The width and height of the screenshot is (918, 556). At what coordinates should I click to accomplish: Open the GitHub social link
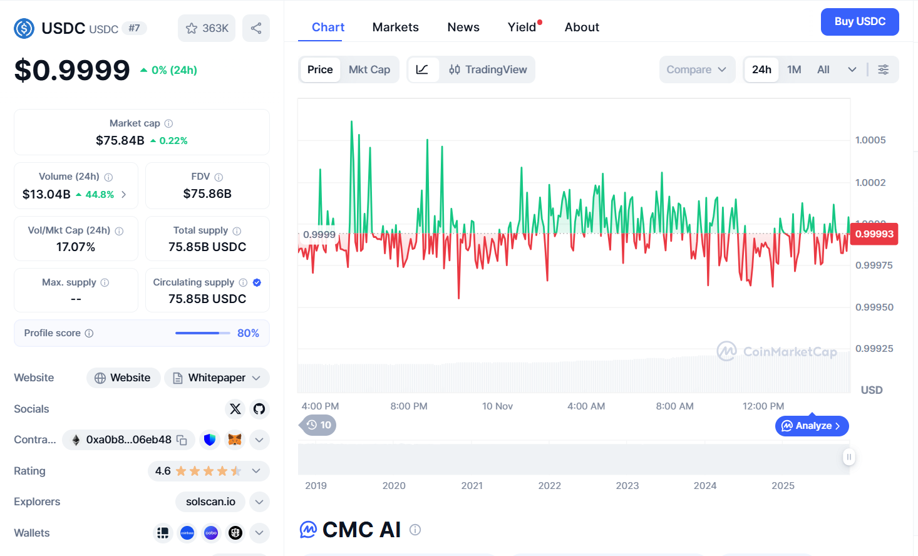259,409
